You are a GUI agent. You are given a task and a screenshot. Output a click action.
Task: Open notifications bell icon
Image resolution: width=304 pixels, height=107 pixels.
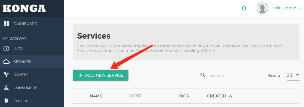244,8
